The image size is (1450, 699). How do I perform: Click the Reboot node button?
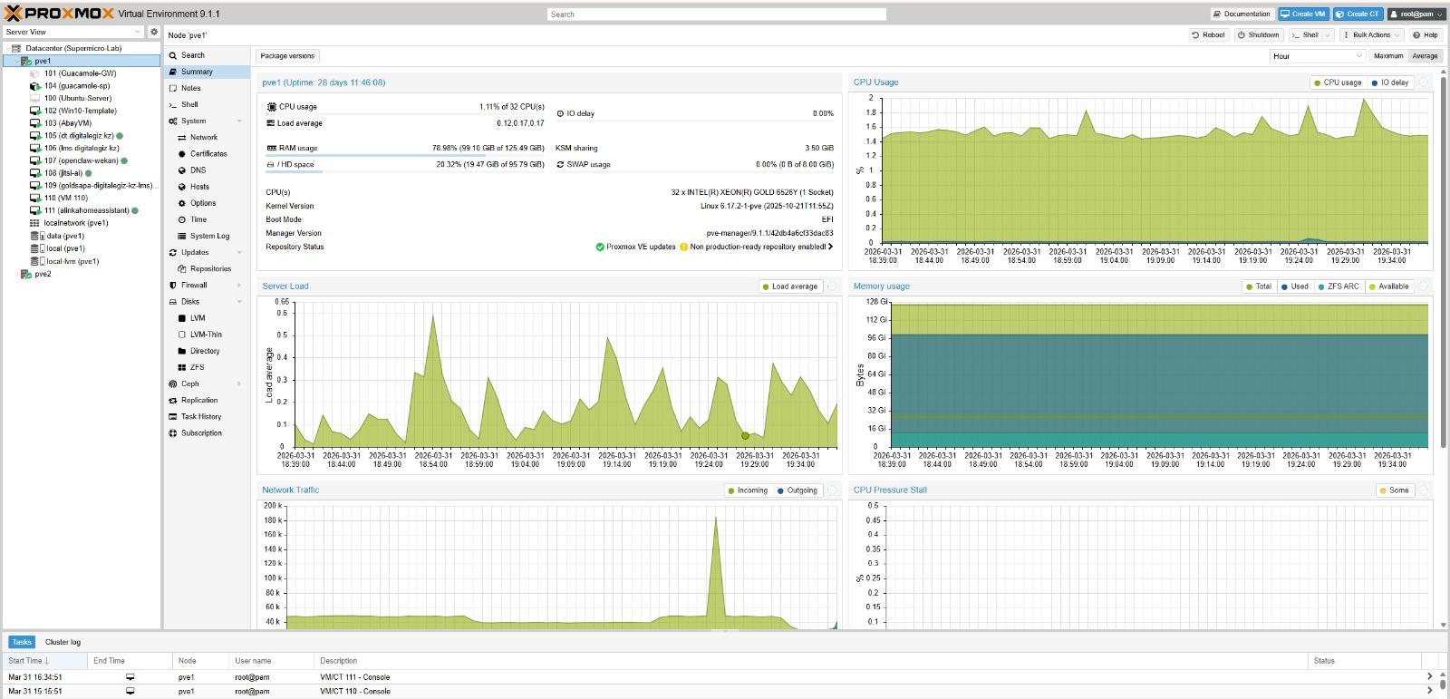click(1208, 35)
